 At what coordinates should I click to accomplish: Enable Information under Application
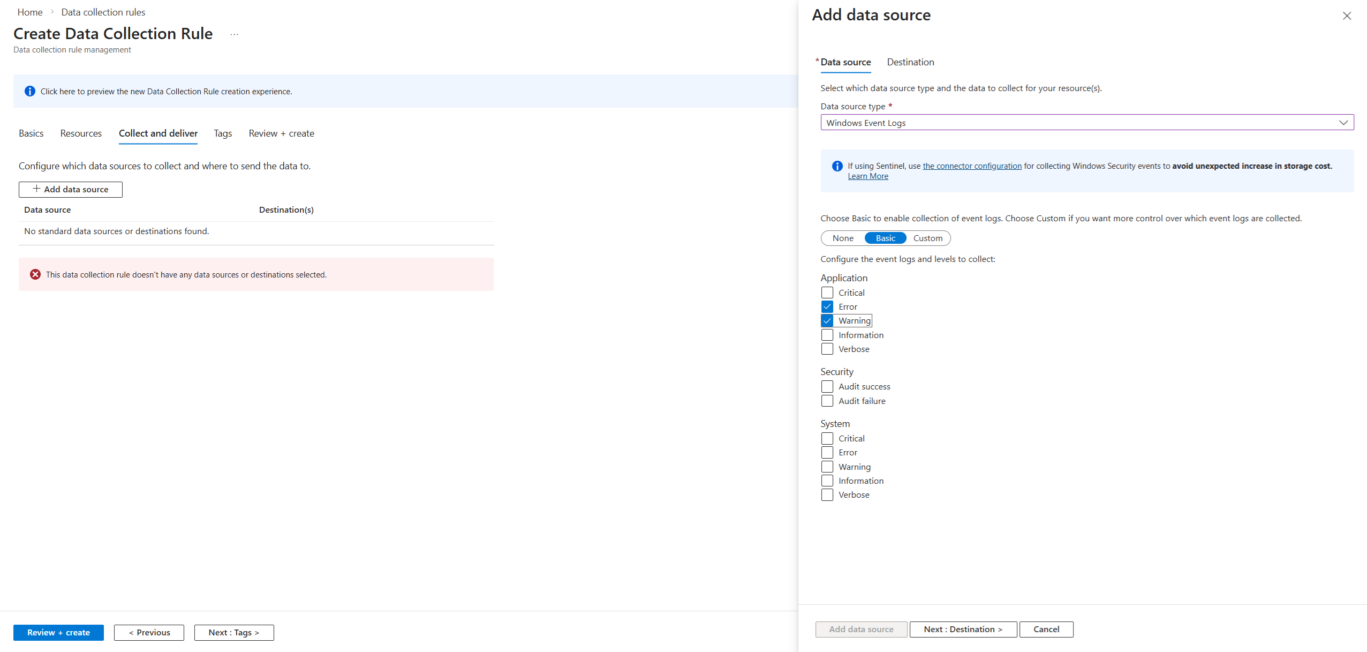(827, 334)
